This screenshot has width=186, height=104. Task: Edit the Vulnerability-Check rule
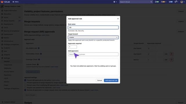pos(166,54)
